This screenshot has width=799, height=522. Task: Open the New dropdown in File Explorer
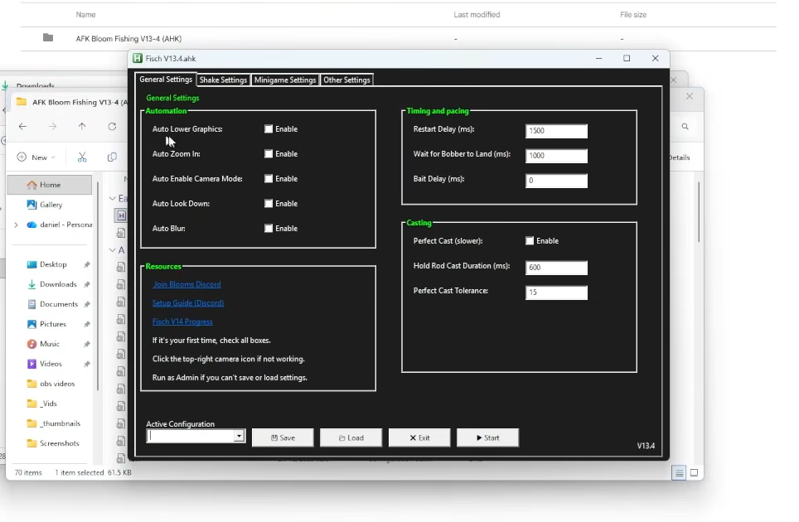point(36,157)
